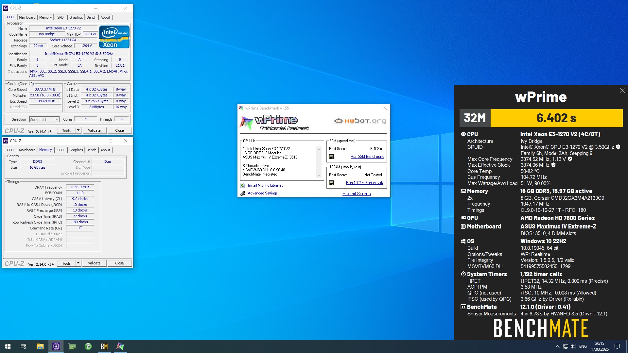Click the verified shield beside Max Effective Clock
Screen dimensions: 628x353
pos(553,165)
